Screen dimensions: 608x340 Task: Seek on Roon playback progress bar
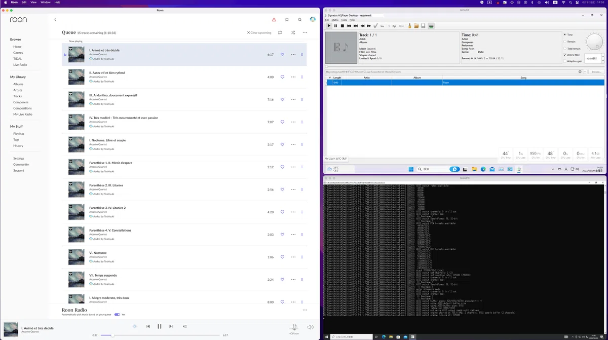[x=160, y=335]
